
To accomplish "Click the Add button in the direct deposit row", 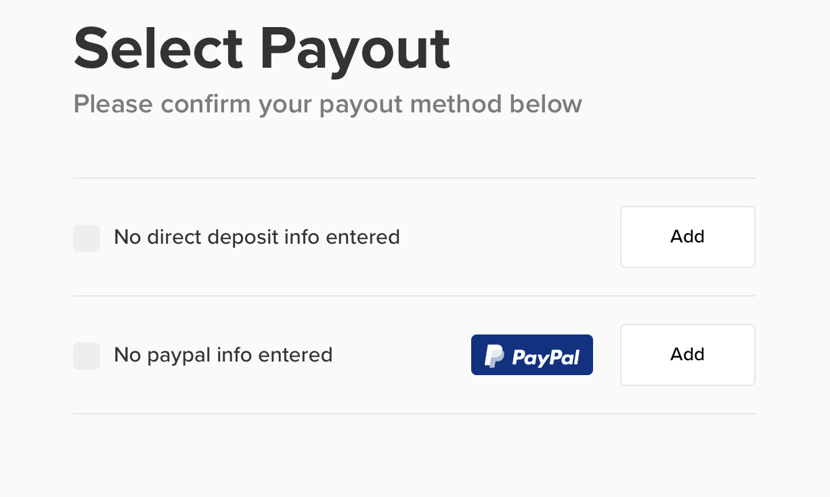I will pos(688,237).
